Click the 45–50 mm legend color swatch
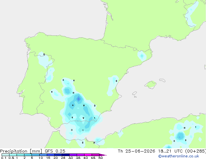This screenshot has width=206, height=159. tap(96, 155)
